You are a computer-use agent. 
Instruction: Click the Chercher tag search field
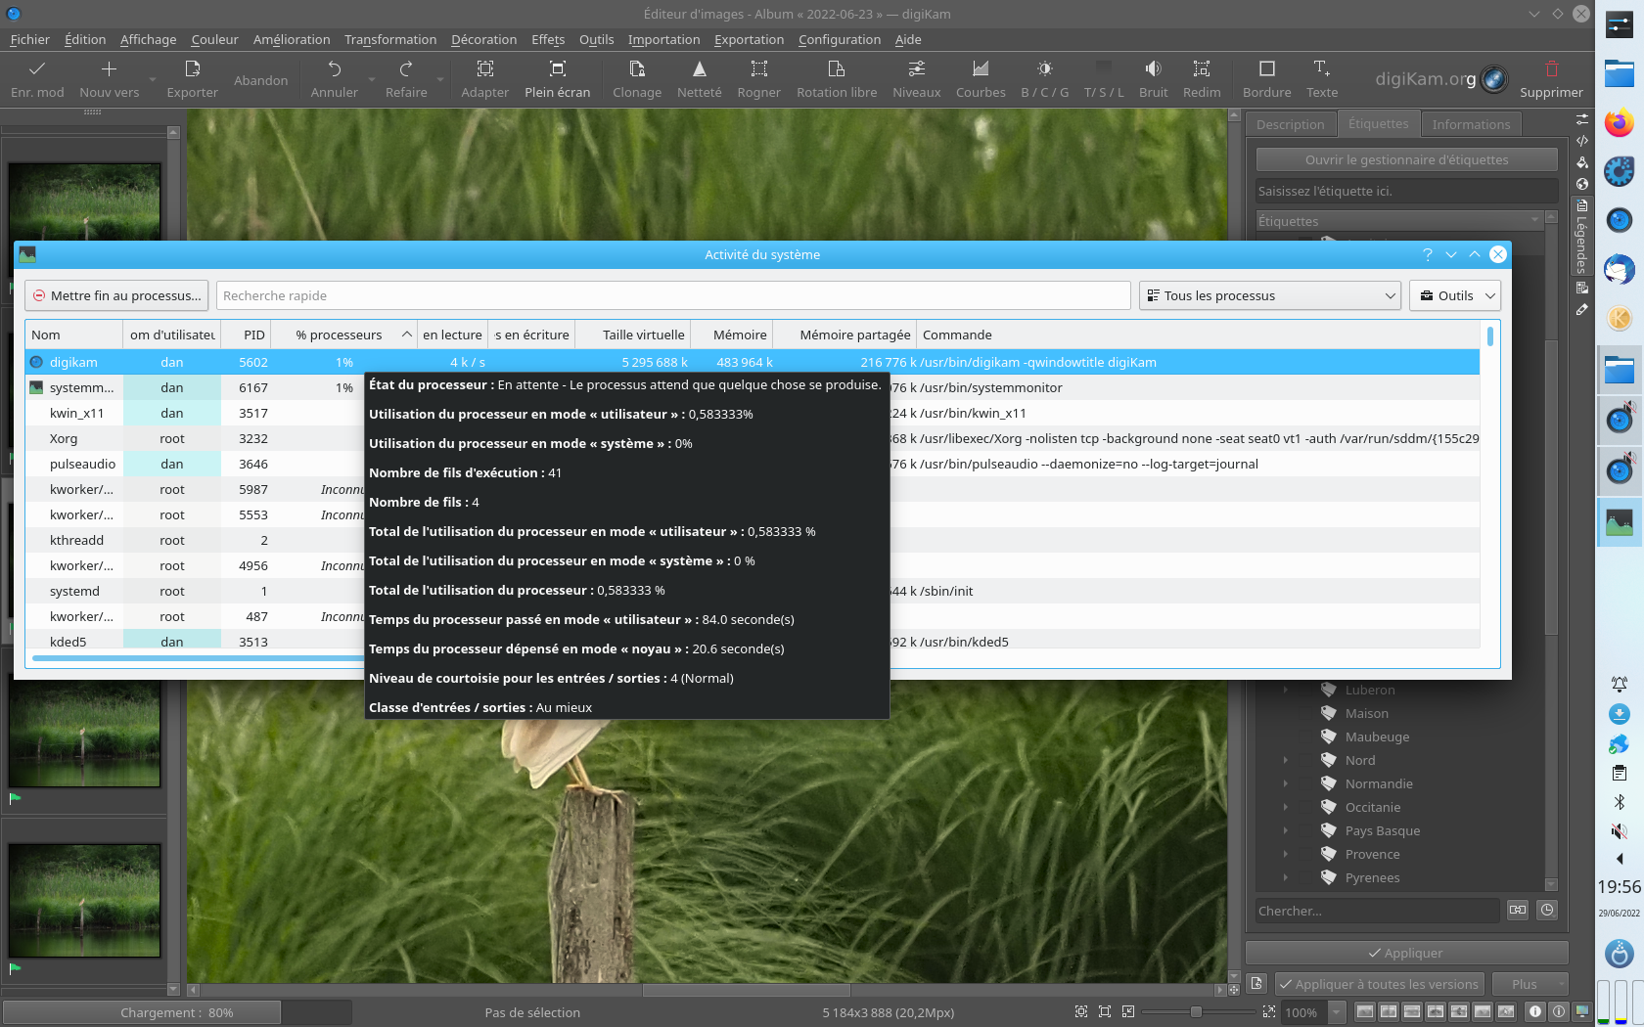(x=1377, y=911)
